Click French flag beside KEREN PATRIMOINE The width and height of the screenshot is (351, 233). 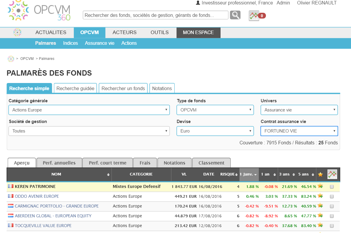pos(11,186)
